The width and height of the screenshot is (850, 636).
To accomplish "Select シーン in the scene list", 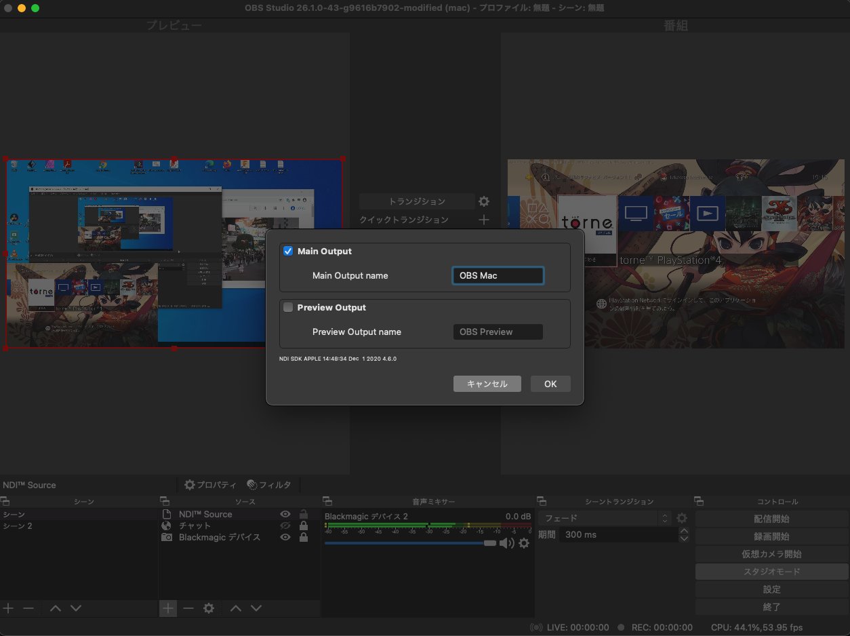I will tap(79, 515).
